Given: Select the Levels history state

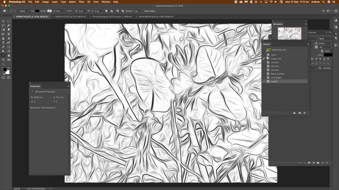Looking at the screenshot, I should (x=286, y=81).
